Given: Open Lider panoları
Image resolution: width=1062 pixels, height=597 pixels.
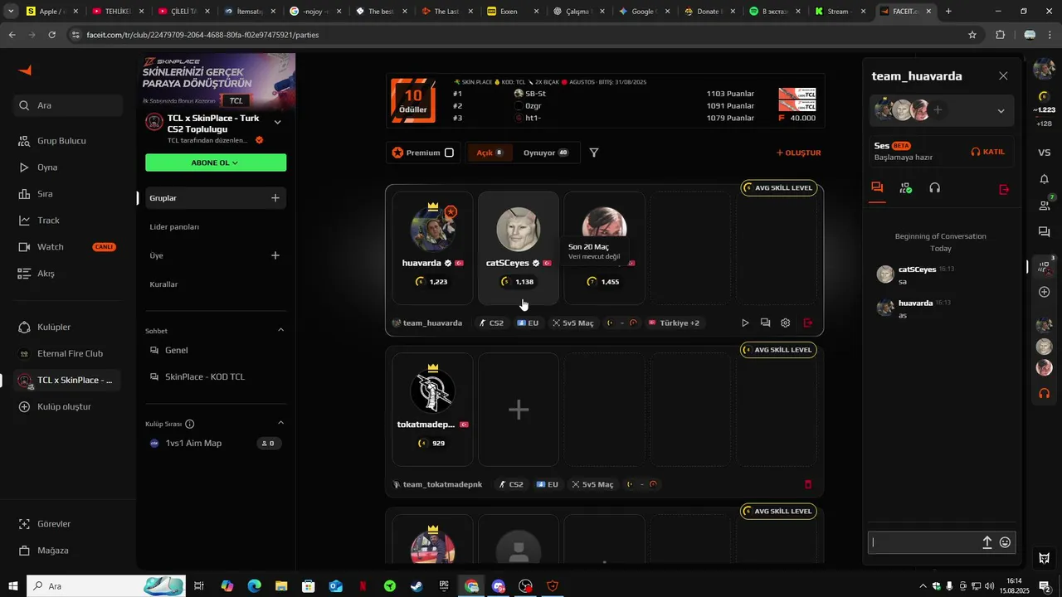Looking at the screenshot, I should 174,226.
